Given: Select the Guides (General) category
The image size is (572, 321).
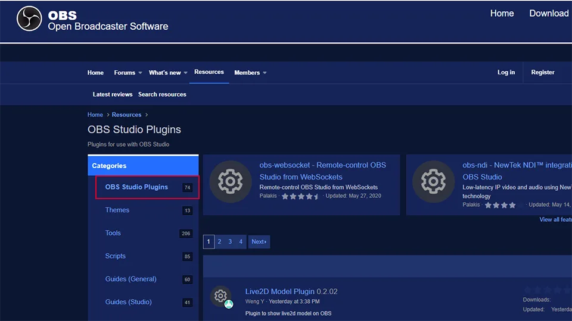Looking at the screenshot, I should [x=130, y=279].
